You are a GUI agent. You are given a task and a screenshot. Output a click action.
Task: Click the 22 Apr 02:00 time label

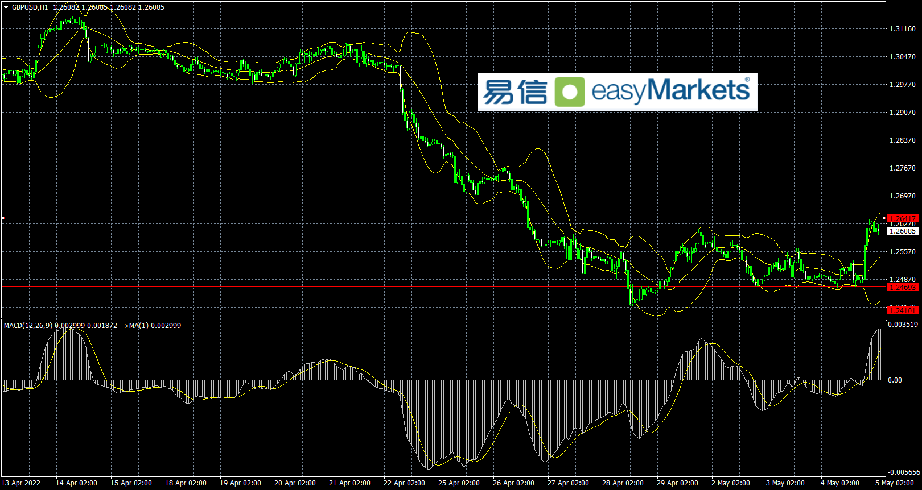point(404,483)
